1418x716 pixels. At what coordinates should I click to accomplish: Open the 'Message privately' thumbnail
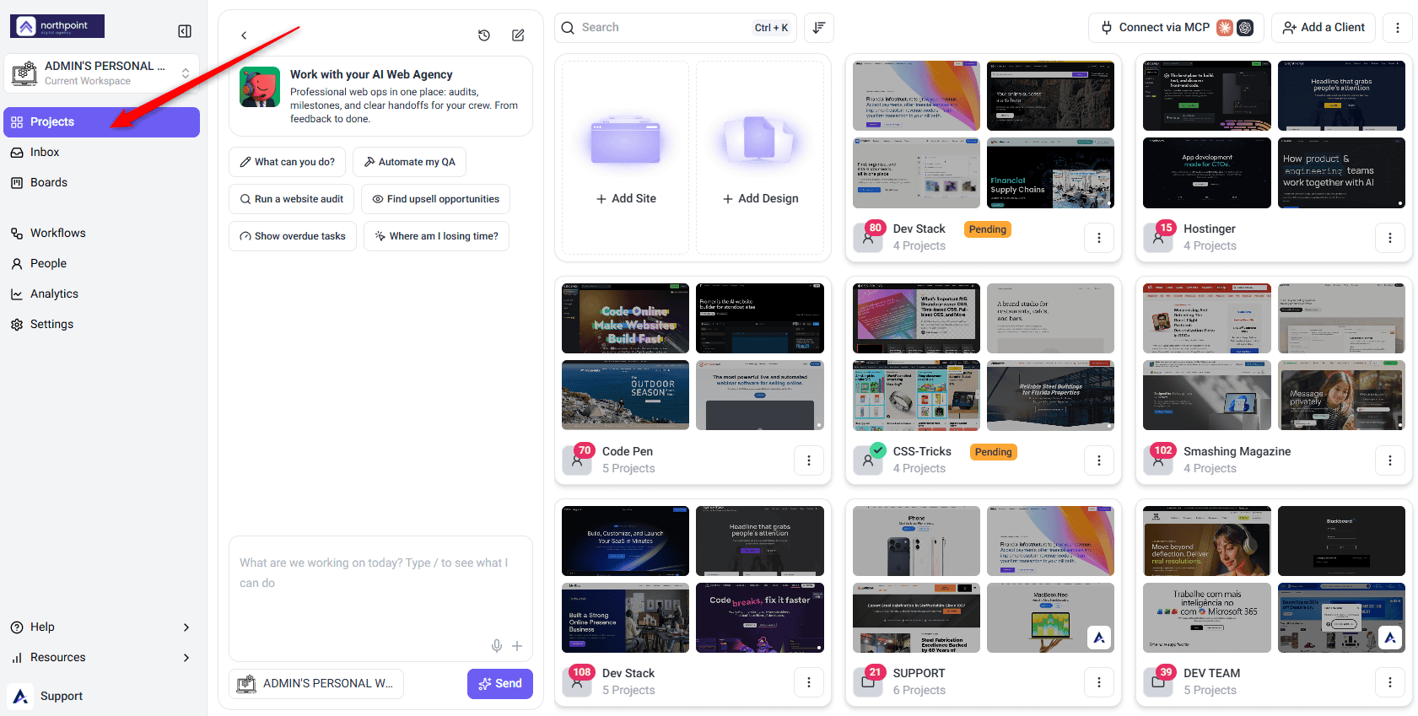click(1341, 395)
